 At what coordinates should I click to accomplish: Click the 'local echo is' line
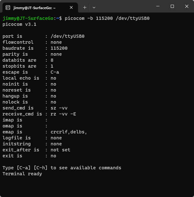[29, 78]
